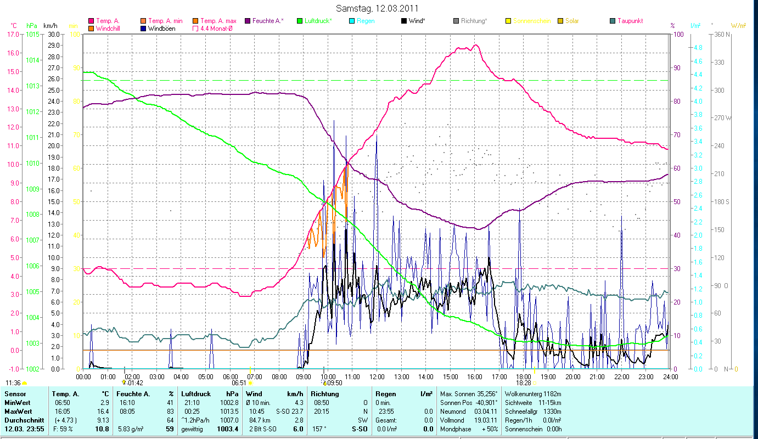Click the 06:51 sunrise marker on time axis
Viewport: 758px width, 439px height.
pos(250,382)
